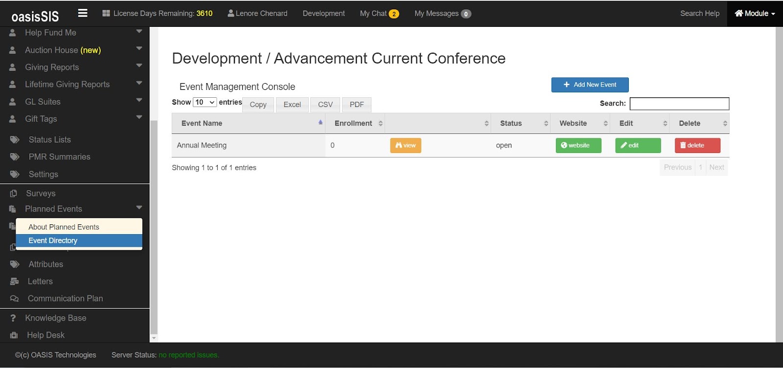Click the person icon for Lifetime Giving Reports
The height and width of the screenshot is (368, 783).
pyautogui.click(x=13, y=84)
